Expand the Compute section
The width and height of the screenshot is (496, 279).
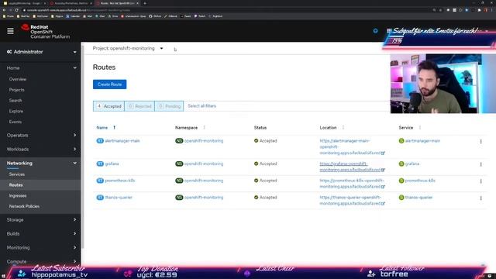click(x=40, y=261)
